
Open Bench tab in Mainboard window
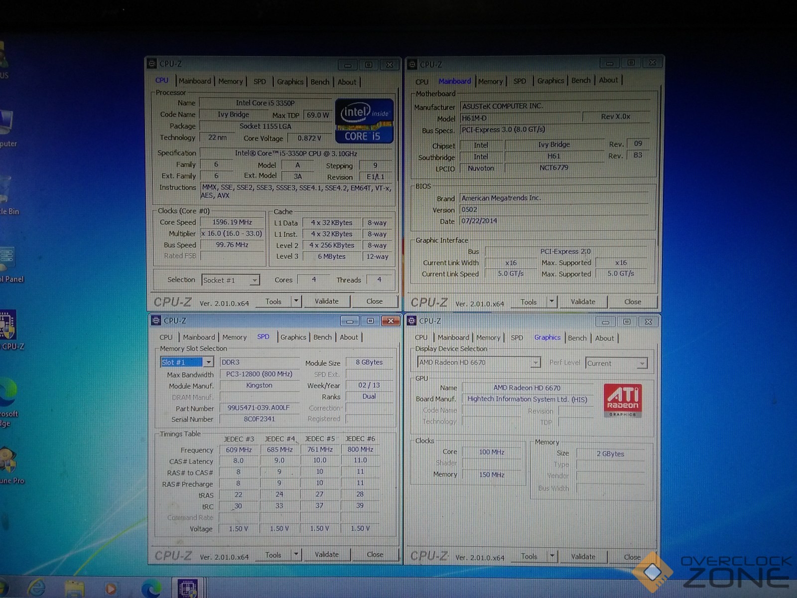click(581, 80)
